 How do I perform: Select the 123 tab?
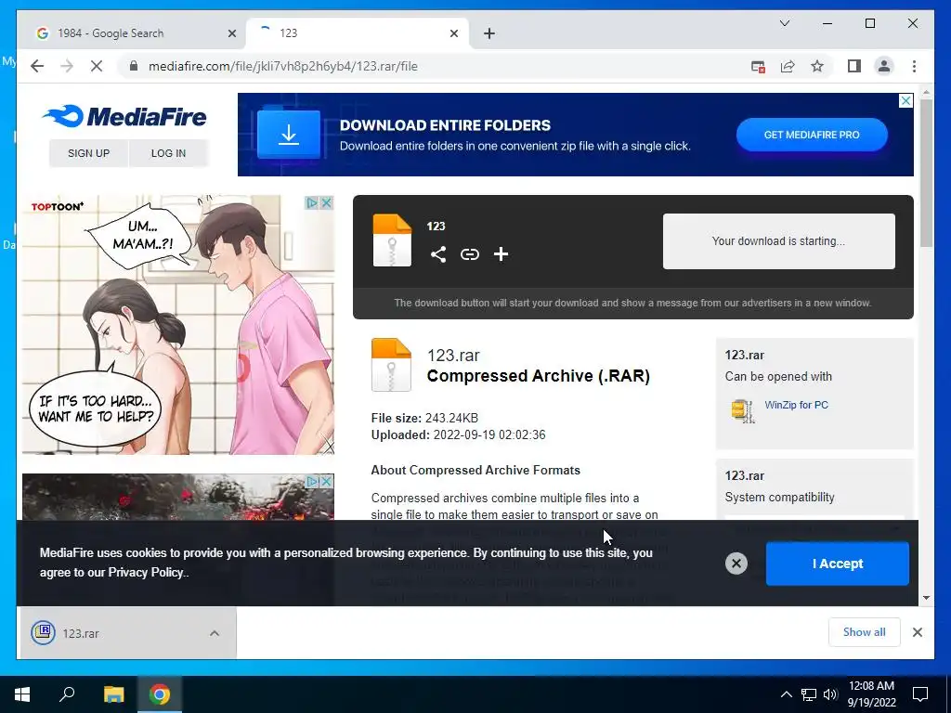(357, 33)
